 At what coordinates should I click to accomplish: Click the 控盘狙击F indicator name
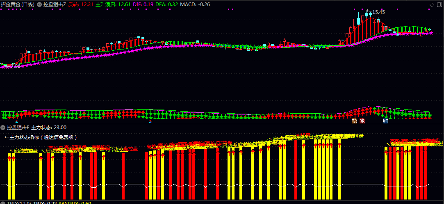coord(18,128)
